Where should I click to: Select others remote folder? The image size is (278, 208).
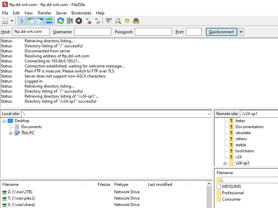pyautogui.click(x=241, y=139)
